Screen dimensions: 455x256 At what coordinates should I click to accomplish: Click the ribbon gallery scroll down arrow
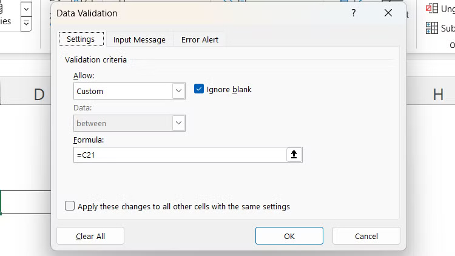coord(26,9)
